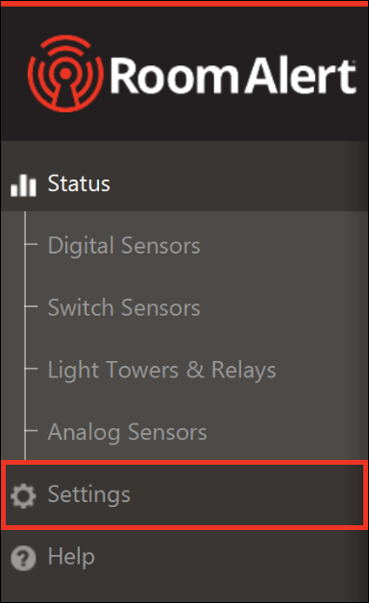Open the Help menu label
Image resolution: width=369 pixels, height=603 pixels.
tap(71, 557)
